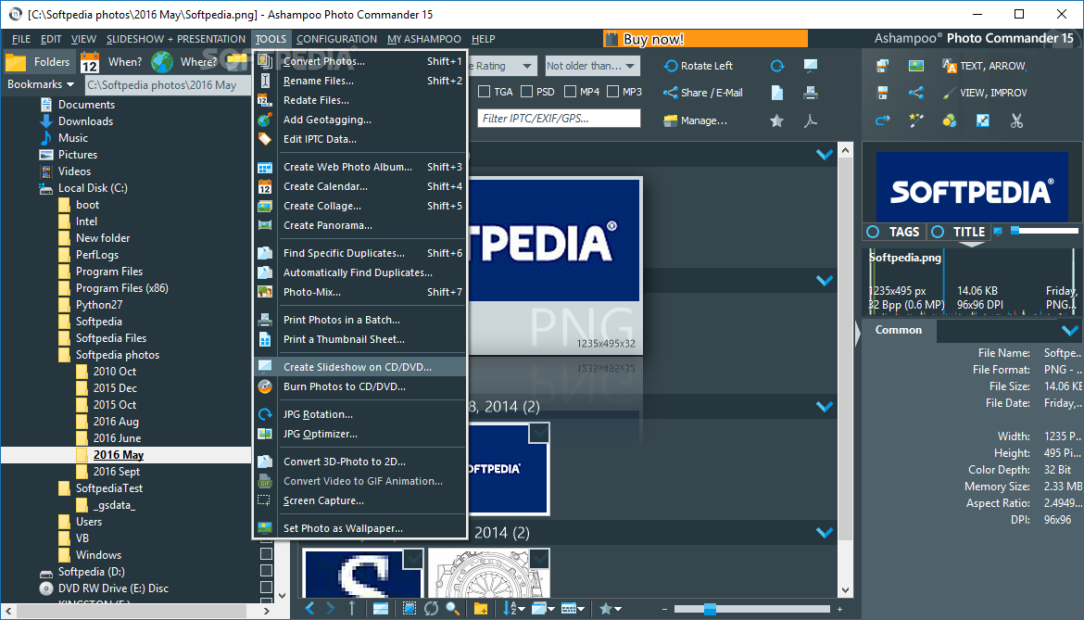Click the rotate right icon
The height and width of the screenshot is (620, 1084).
(x=777, y=66)
